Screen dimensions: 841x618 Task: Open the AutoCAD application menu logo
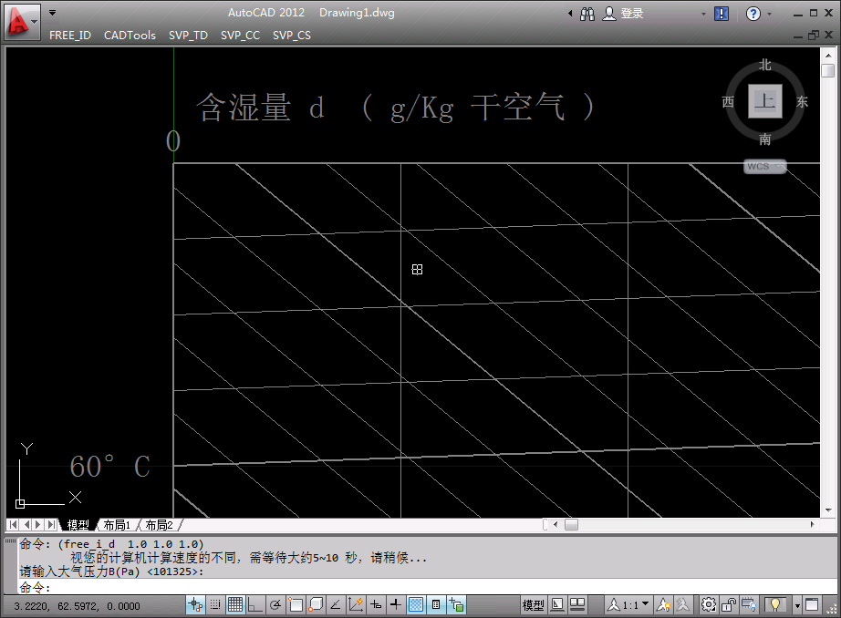pyautogui.click(x=20, y=22)
